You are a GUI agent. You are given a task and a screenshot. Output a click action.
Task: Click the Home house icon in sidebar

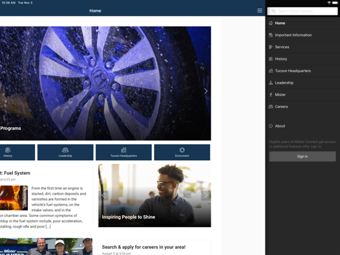pos(270,23)
